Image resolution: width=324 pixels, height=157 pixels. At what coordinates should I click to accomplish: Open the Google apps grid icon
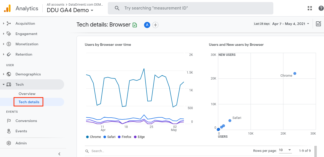(x=310, y=8)
